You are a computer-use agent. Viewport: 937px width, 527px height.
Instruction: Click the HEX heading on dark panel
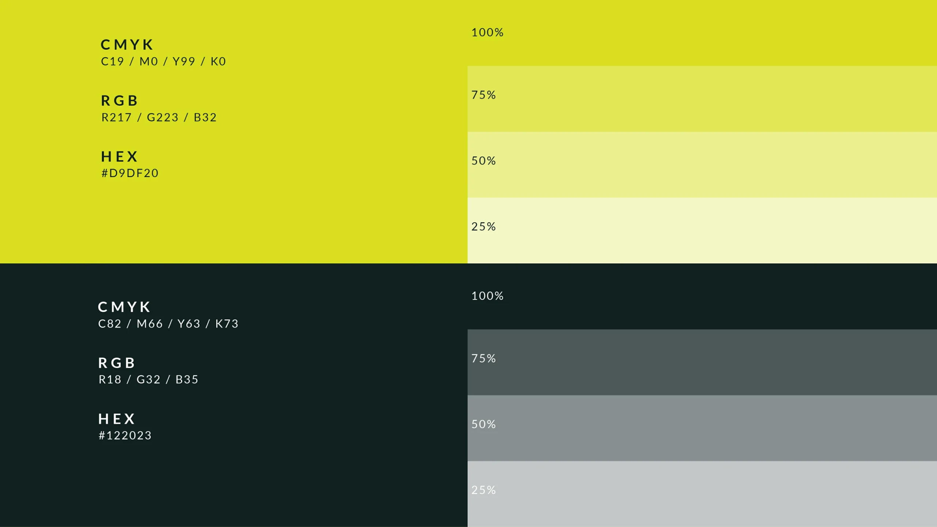click(117, 419)
